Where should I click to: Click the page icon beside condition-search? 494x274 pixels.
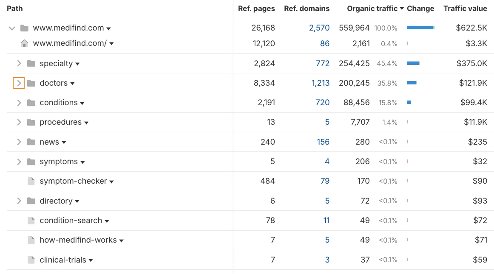point(31,220)
